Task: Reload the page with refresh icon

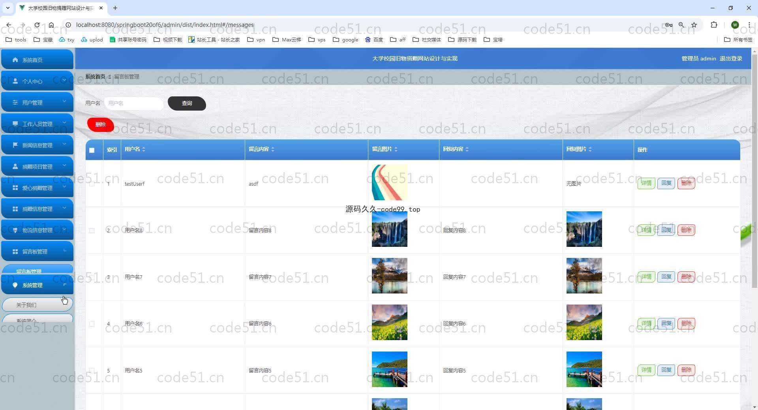Action: point(37,24)
